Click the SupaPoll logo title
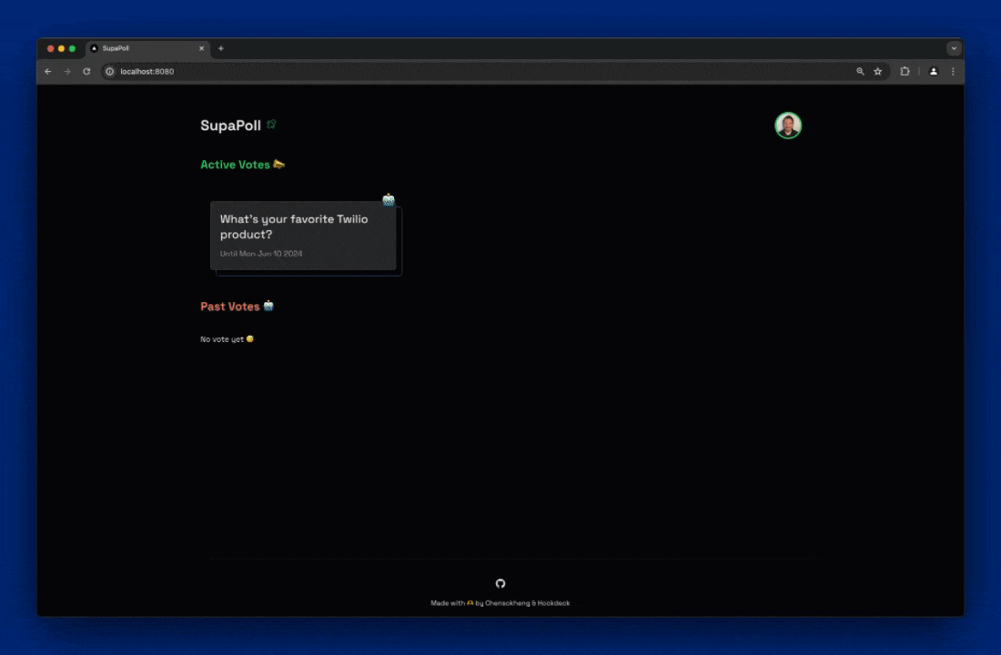1001x655 pixels. coord(230,126)
